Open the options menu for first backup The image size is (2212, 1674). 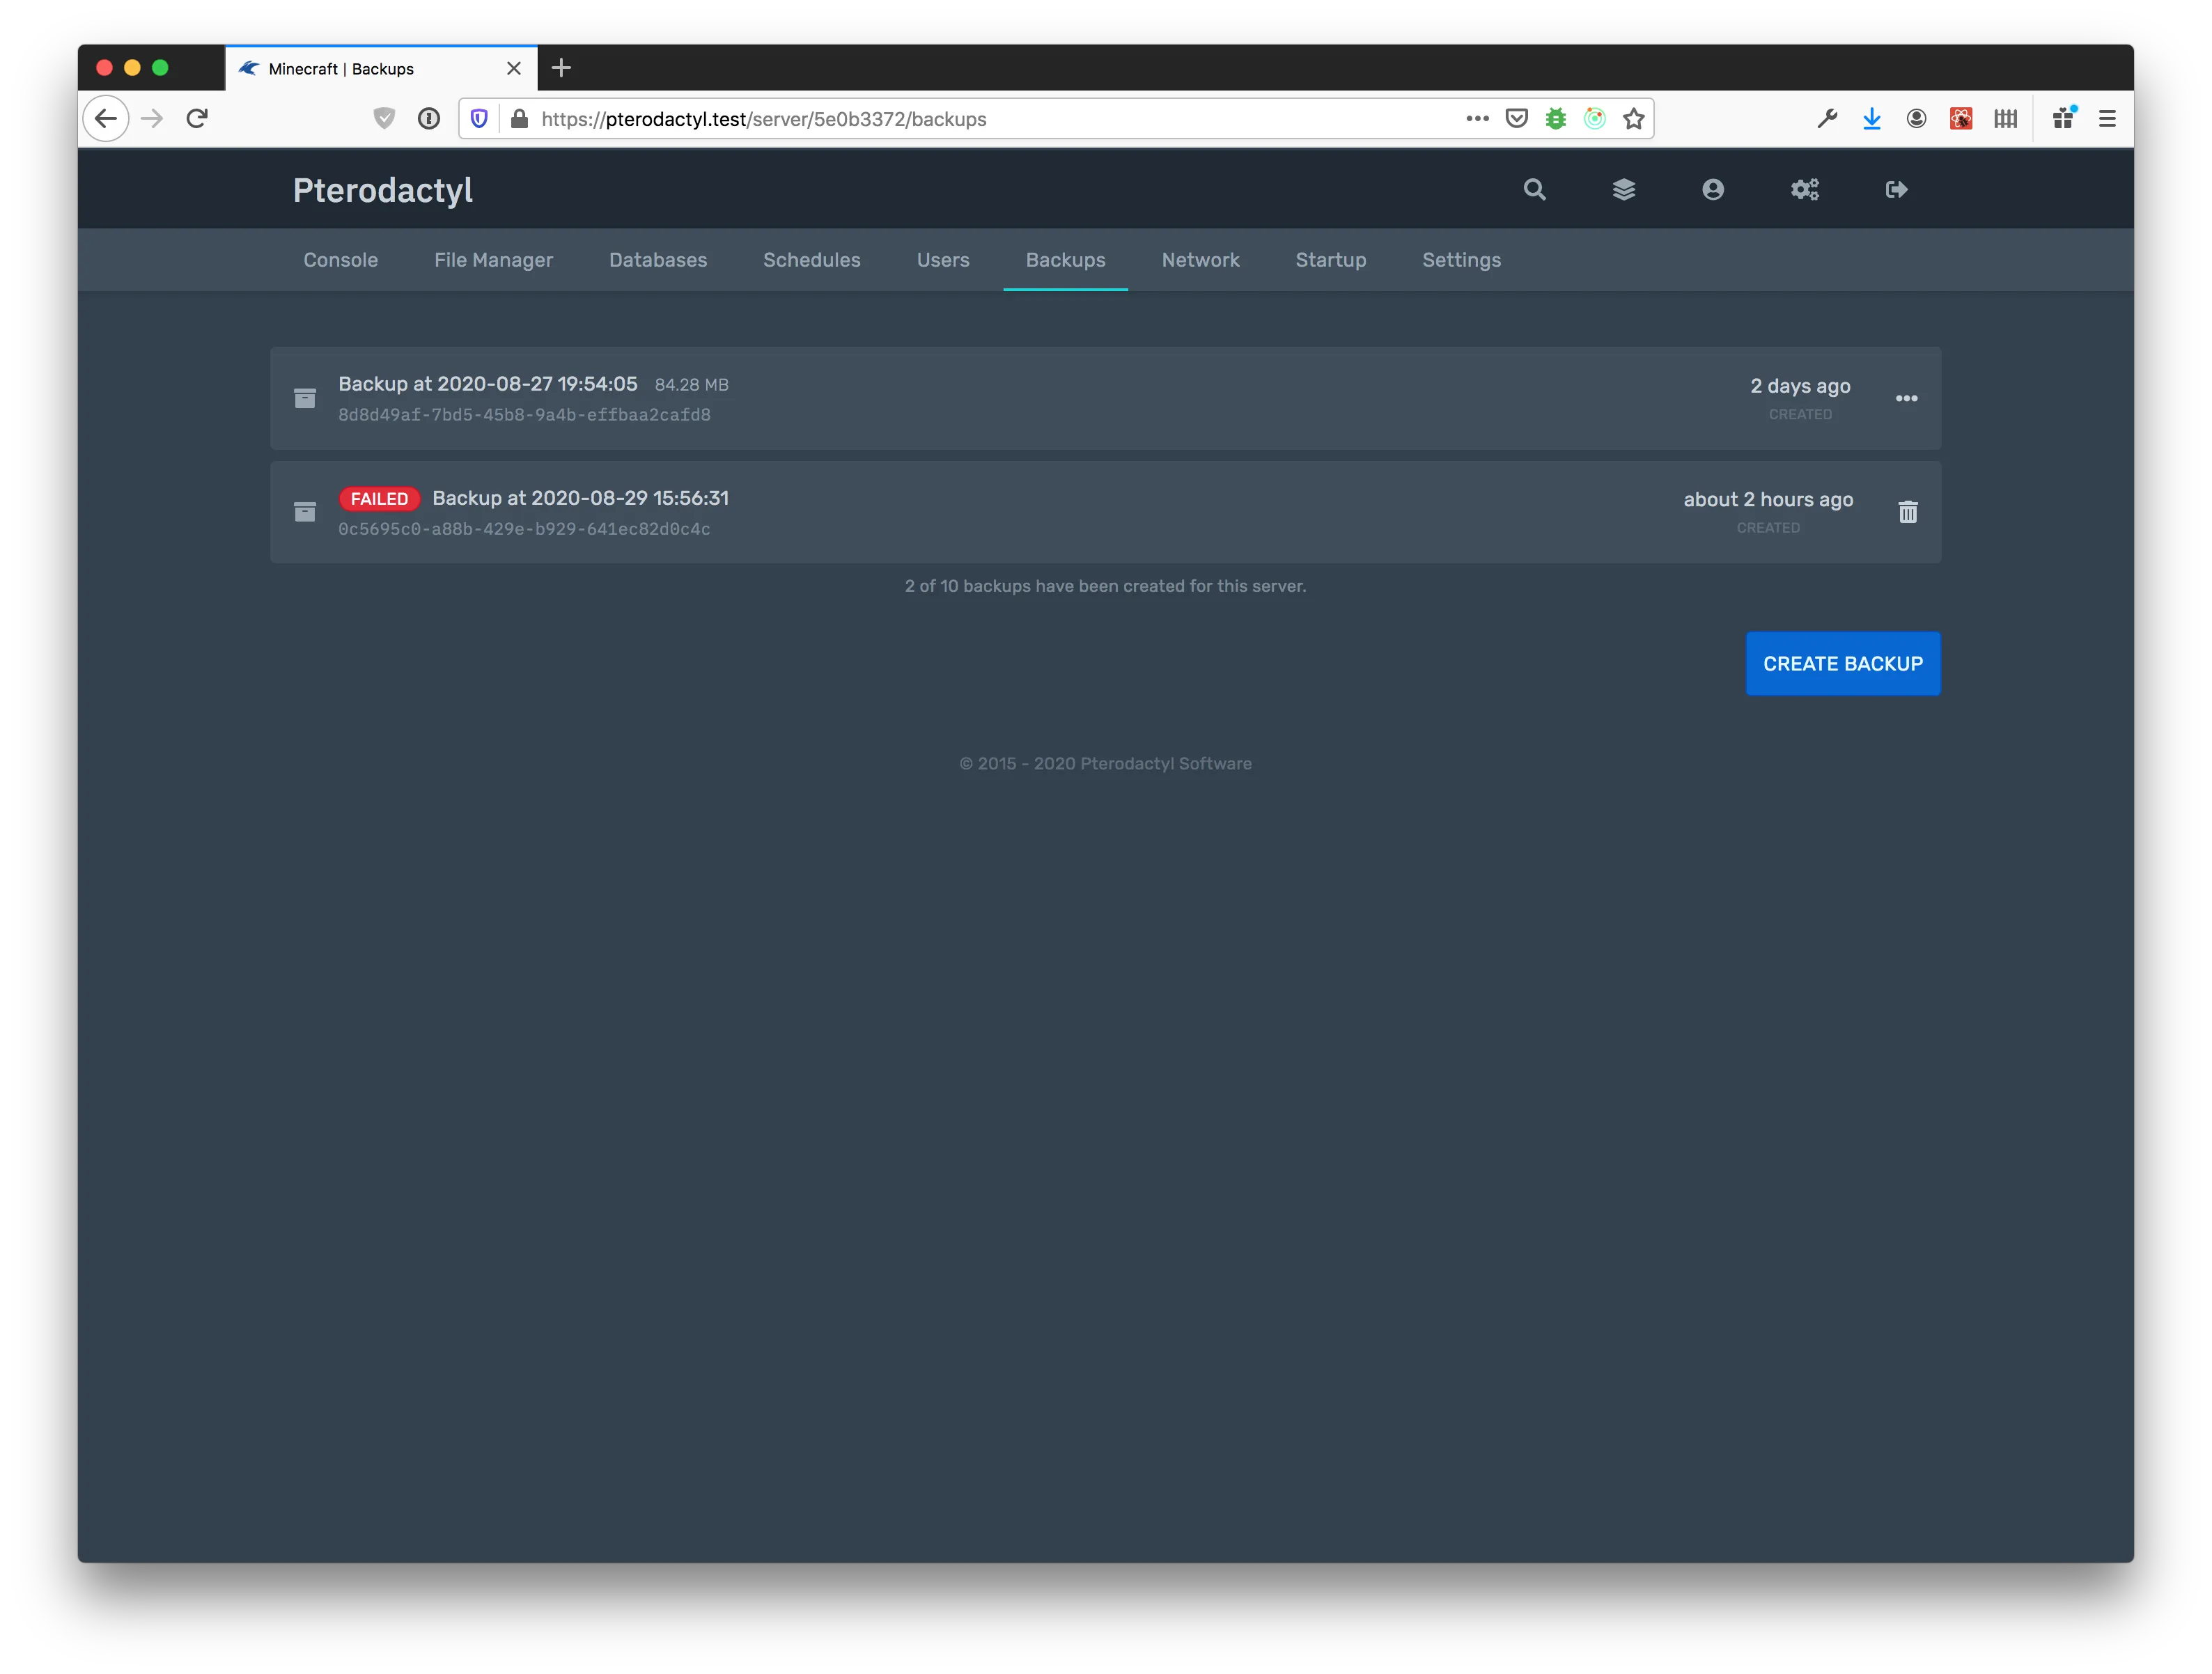[1906, 398]
